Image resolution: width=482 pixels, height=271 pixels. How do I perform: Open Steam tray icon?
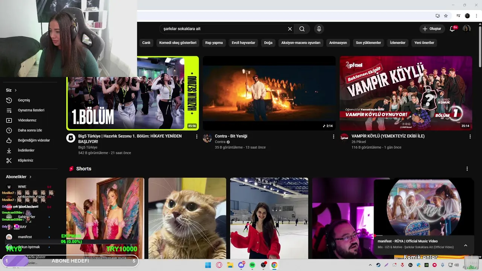pos(378,265)
